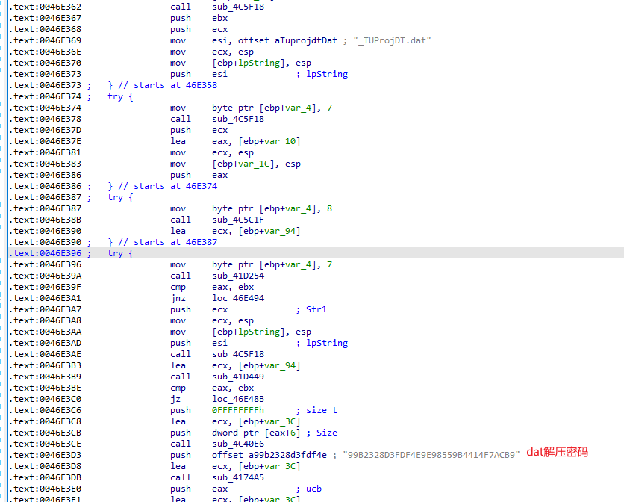The width and height of the screenshot is (624, 502).
Task: Click the highlighted address .text:0046E396
Action: (45, 253)
